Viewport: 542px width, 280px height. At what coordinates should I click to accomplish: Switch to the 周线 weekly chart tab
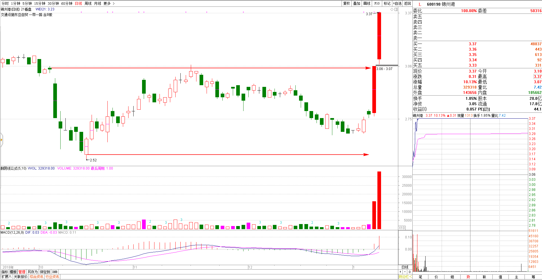pos(88,3)
